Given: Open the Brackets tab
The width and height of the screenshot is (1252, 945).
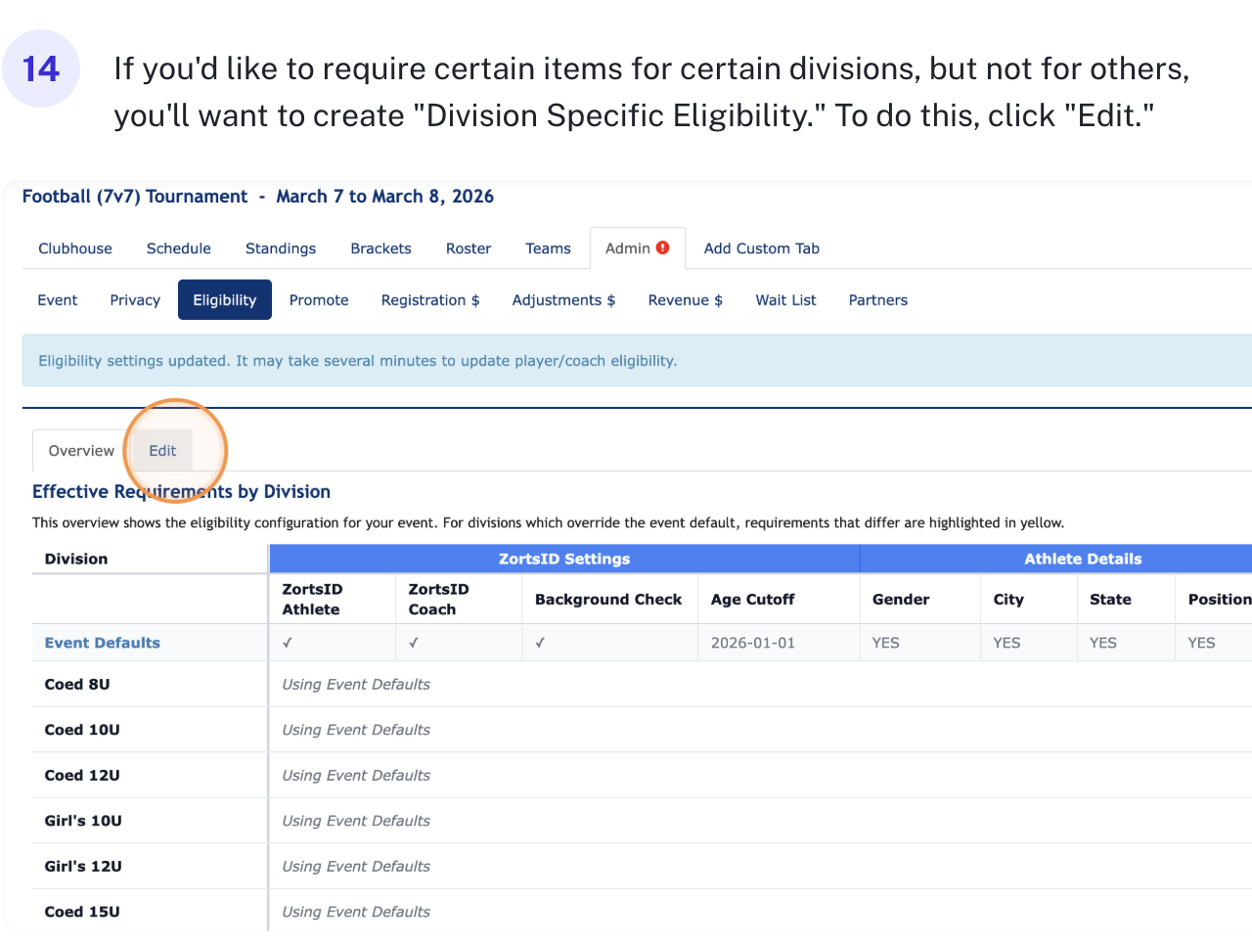Looking at the screenshot, I should (380, 248).
